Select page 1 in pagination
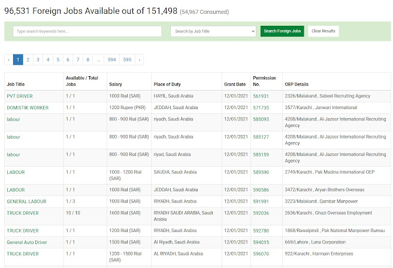Screen dimensions: 393x268 pyautogui.click(x=18, y=60)
